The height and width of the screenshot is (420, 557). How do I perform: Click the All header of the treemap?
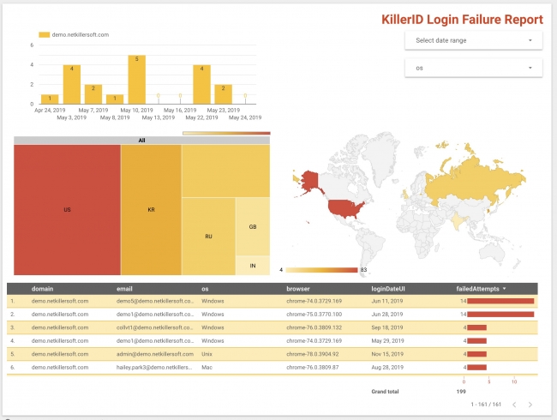(x=141, y=141)
